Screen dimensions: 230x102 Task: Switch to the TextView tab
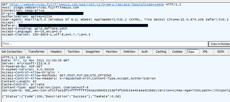74,52
